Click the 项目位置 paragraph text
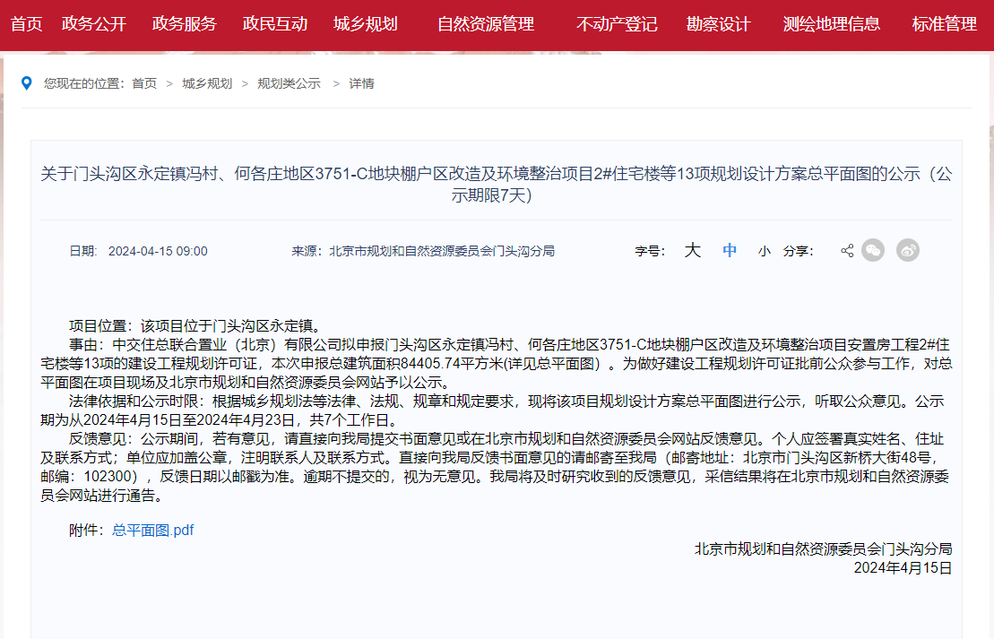The width and height of the screenshot is (994, 639). (197, 326)
